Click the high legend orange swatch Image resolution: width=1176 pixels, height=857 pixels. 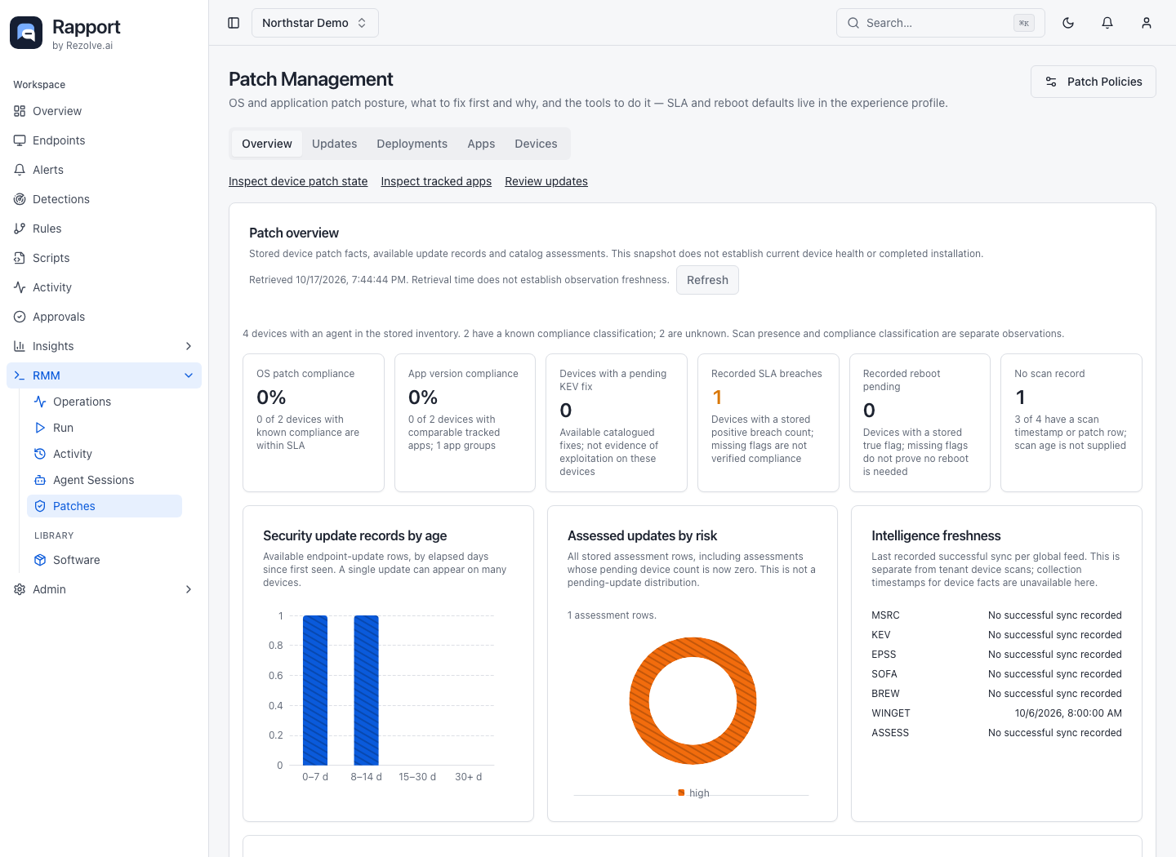(x=681, y=793)
